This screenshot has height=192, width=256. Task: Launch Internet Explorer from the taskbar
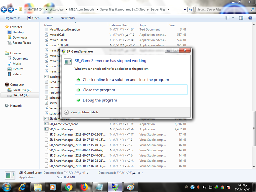22,187
